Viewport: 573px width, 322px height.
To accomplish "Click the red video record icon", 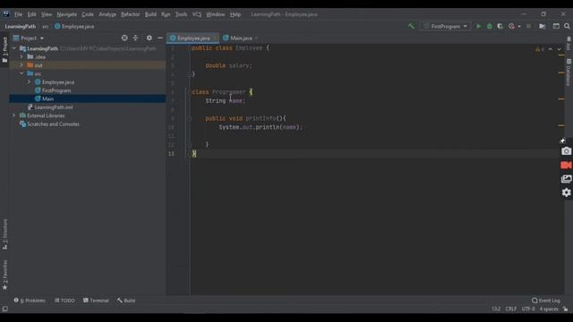I will (566, 165).
